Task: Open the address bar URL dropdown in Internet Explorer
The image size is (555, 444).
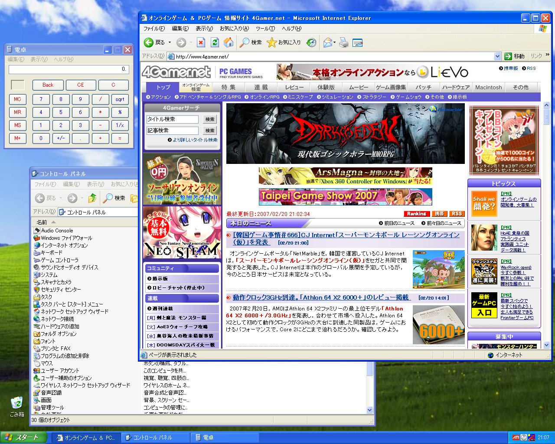Action: pyautogui.click(x=497, y=56)
